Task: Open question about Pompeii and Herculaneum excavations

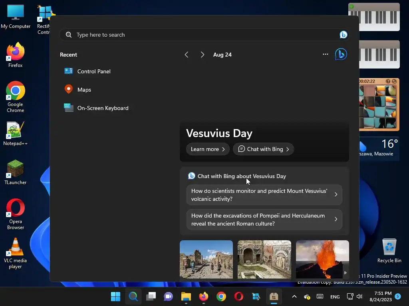Action: click(x=264, y=220)
